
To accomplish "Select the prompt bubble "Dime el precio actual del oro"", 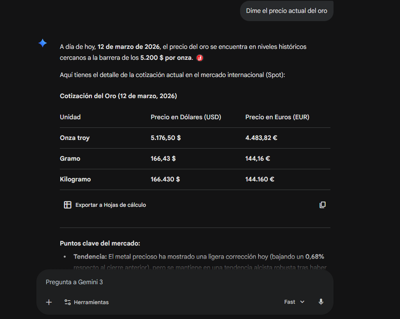I will (287, 11).
